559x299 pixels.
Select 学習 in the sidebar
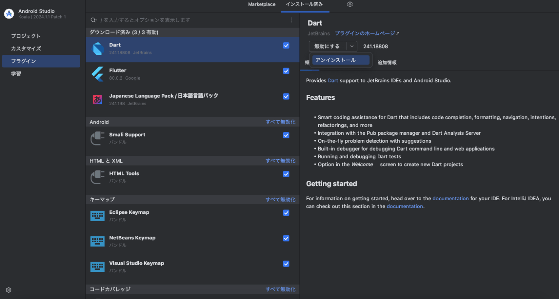[41, 74]
